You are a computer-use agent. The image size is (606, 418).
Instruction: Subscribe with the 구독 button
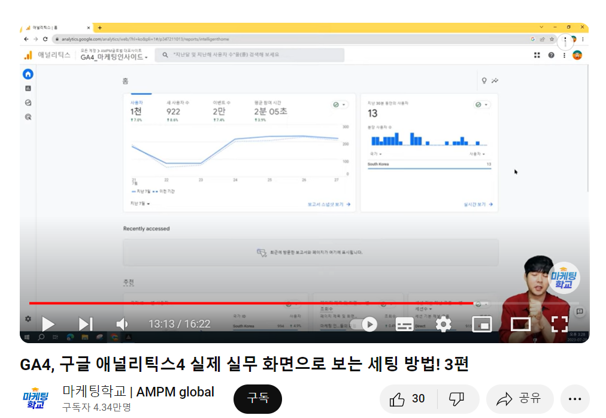257,398
